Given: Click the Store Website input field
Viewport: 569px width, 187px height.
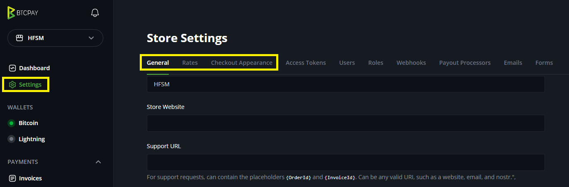Looking at the screenshot, I should 345,123.
